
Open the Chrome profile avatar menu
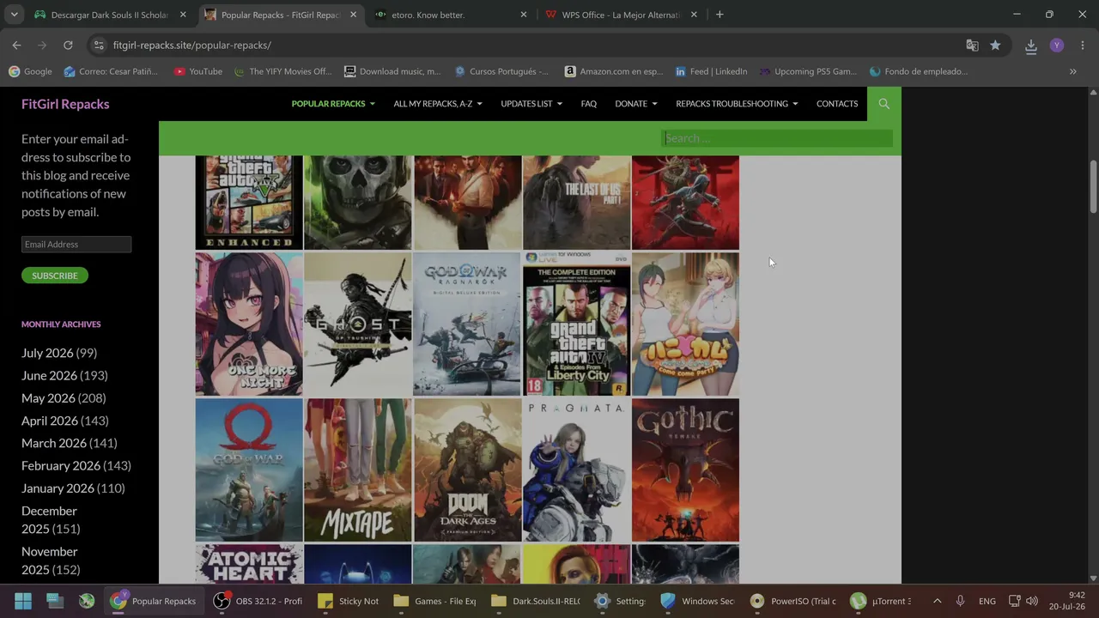click(1057, 45)
